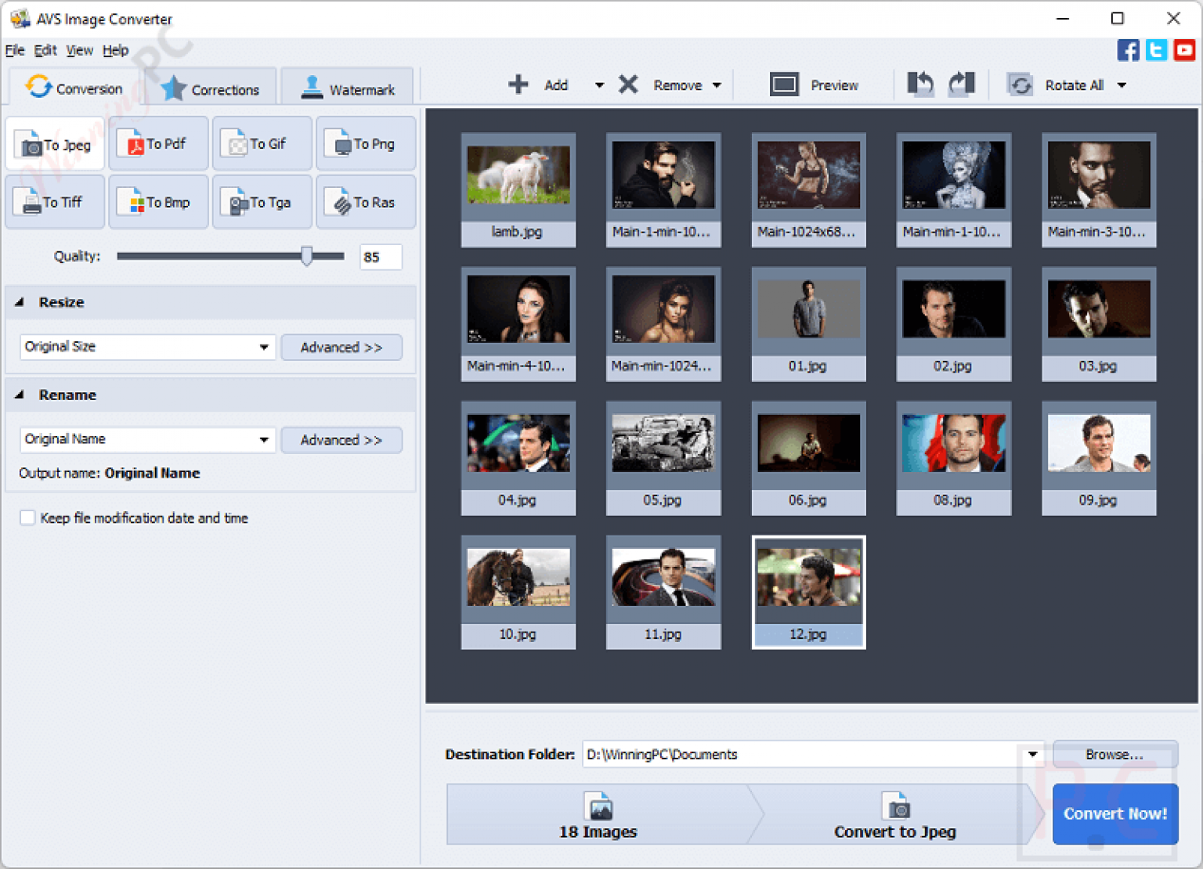Collapse the Rename section
This screenshot has height=869, width=1203.
(21, 395)
